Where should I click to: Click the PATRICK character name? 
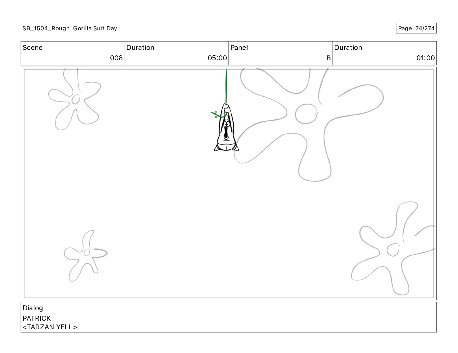tap(36, 318)
